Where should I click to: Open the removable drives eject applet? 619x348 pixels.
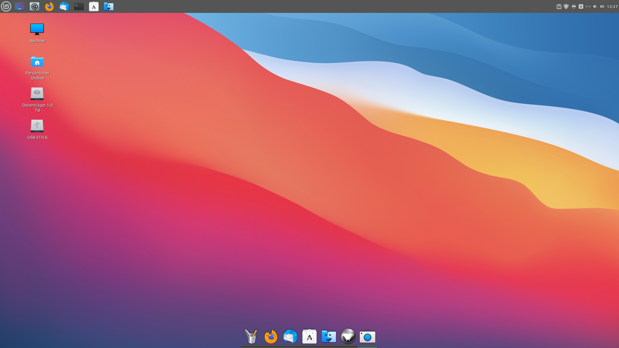coord(581,6)
